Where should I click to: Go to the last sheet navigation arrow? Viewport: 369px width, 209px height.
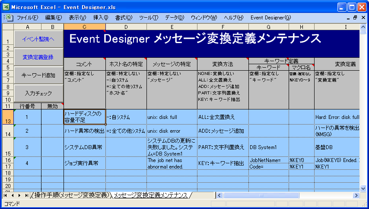pos(27,195)
